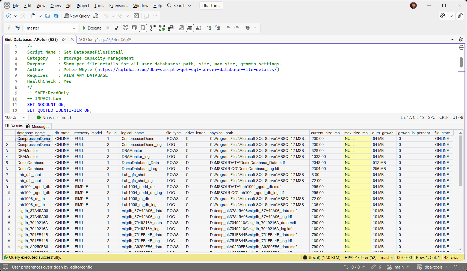Viewport: 467px width, 271px height.
Task: Open the notifications bell in status bar
Action: click(x=456, y=267)
